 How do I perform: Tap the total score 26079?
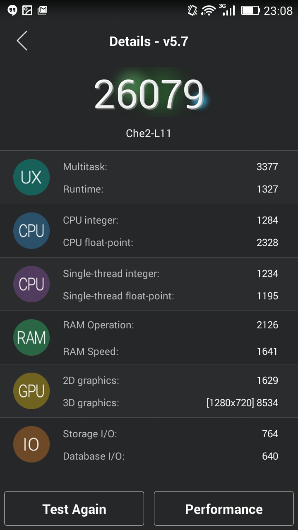tap(149, 95)
